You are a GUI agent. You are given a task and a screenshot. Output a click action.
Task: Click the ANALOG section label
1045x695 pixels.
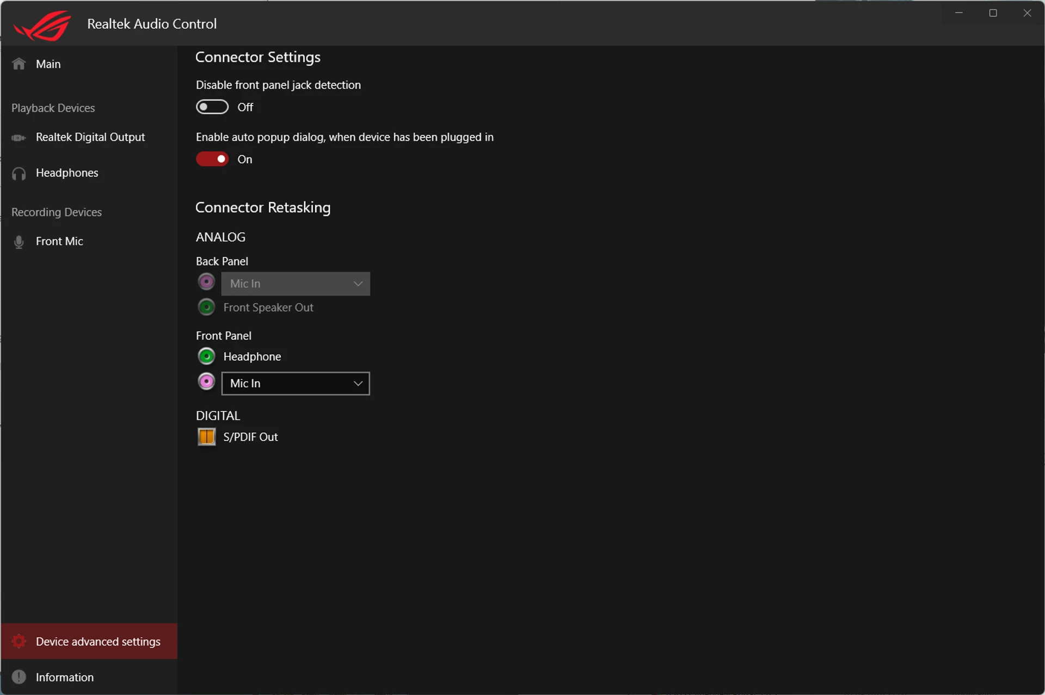click(x=220, y=237)
